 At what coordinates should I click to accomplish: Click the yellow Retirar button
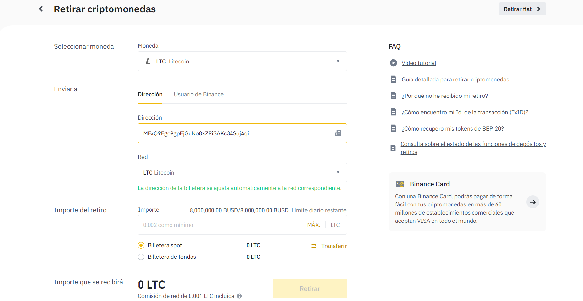[x=310, y=289]
